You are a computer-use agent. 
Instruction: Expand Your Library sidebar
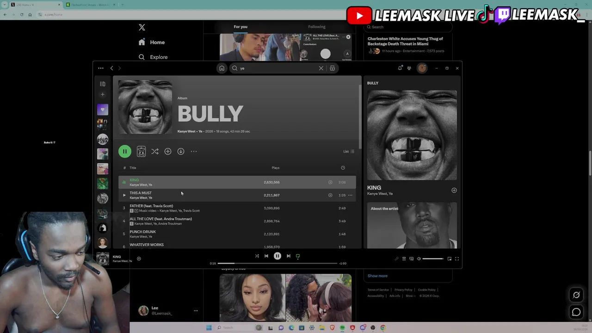[x=103, y=84]
